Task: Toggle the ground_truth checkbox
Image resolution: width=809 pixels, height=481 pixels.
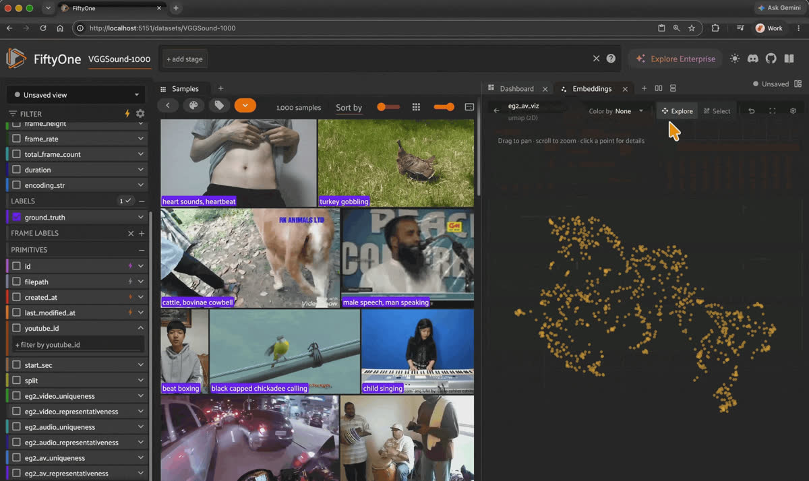Action: coord(17,218)
